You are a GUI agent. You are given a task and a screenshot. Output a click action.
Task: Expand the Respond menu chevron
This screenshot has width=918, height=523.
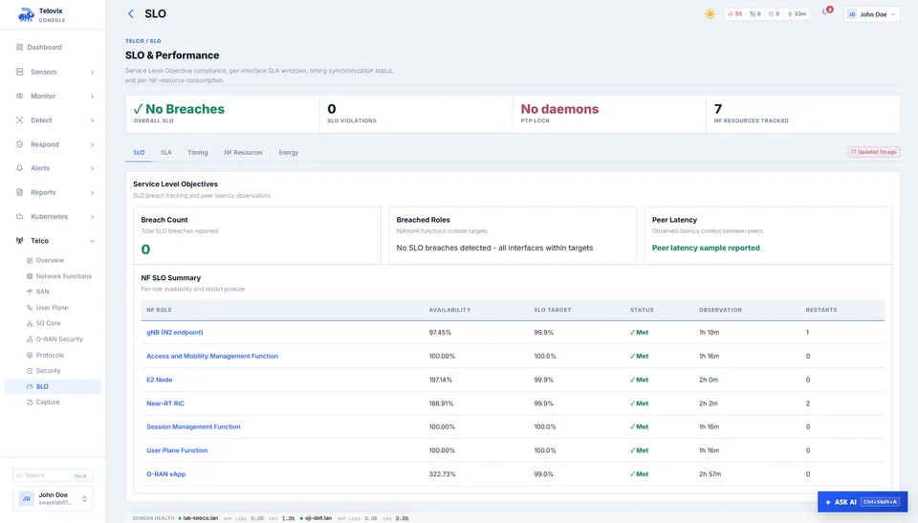[92, 144]
